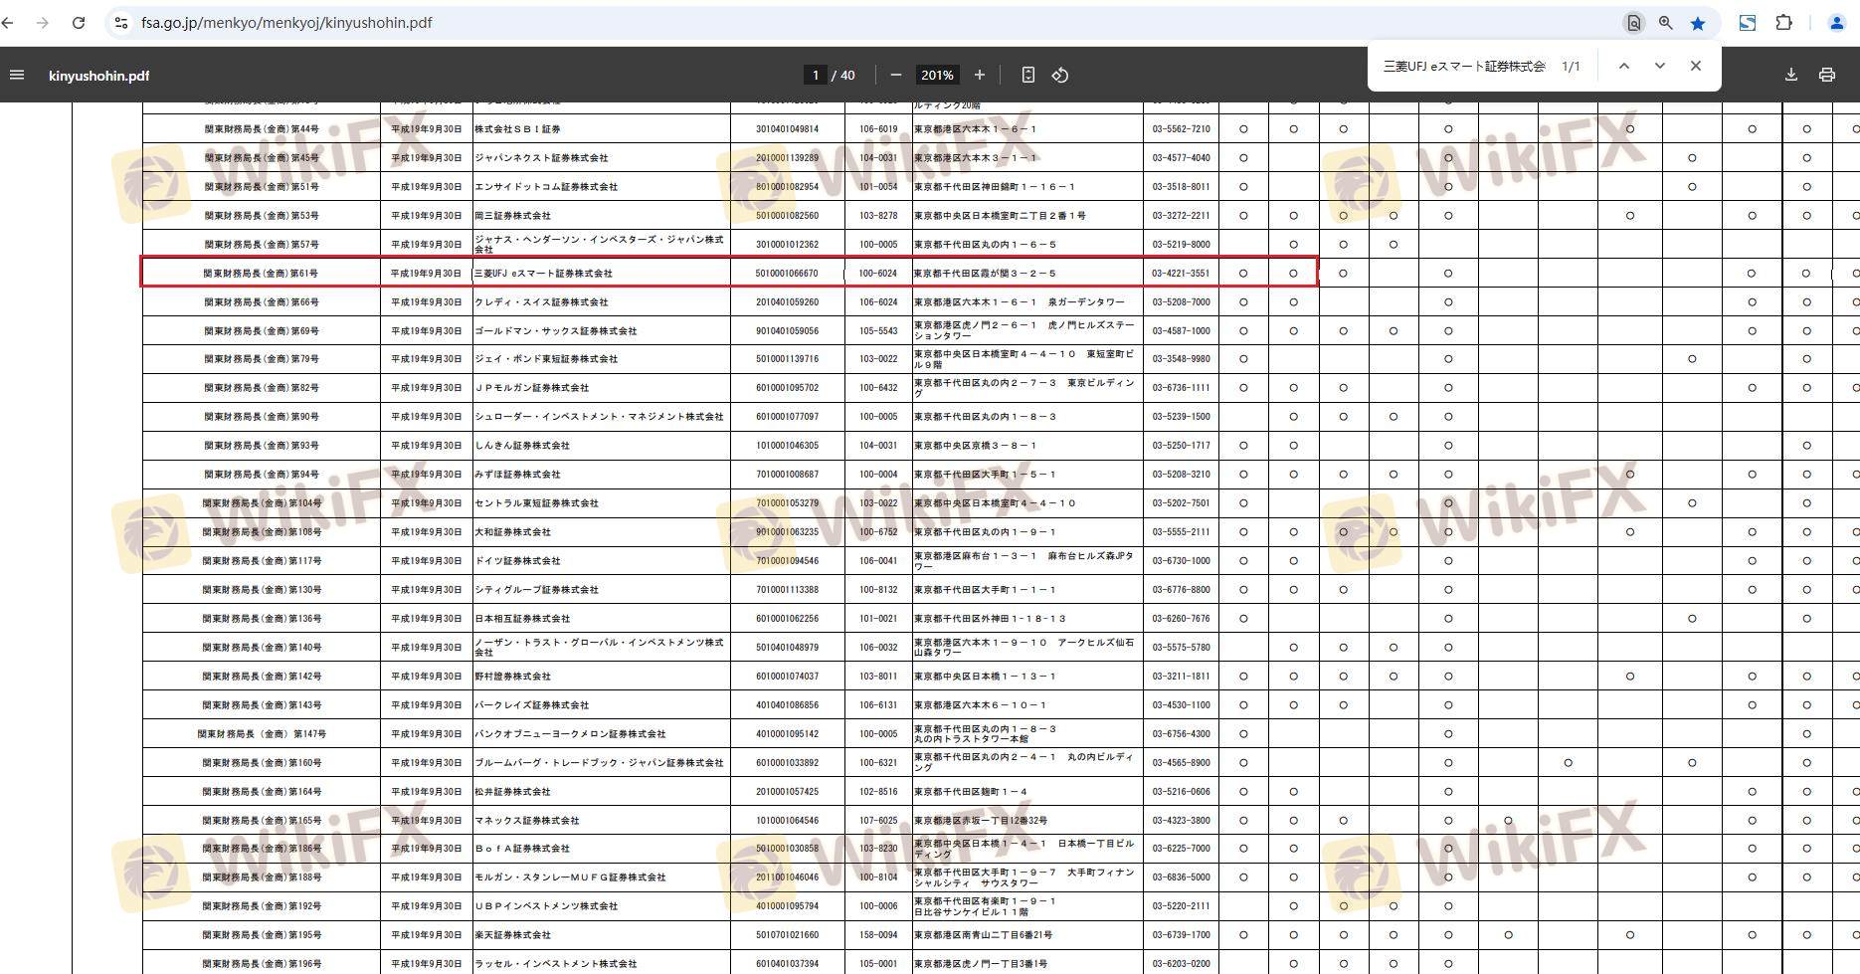Select the PDF page number field
Screen dimensions: 1860x974
pyautogui.click(x=816, y=75)
